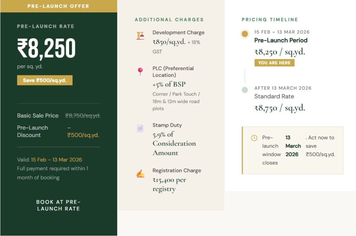Click the large ₹8,250 pre-launch rate
This screenshot has height=236, width=356.
(46, 49)
